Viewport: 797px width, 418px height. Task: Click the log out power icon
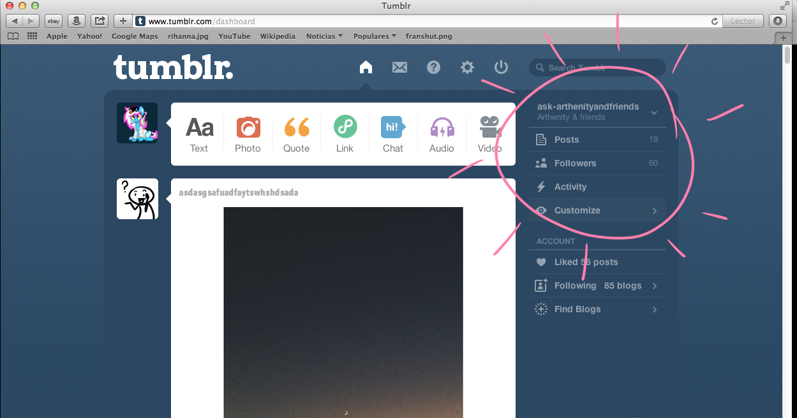[501, 67]
